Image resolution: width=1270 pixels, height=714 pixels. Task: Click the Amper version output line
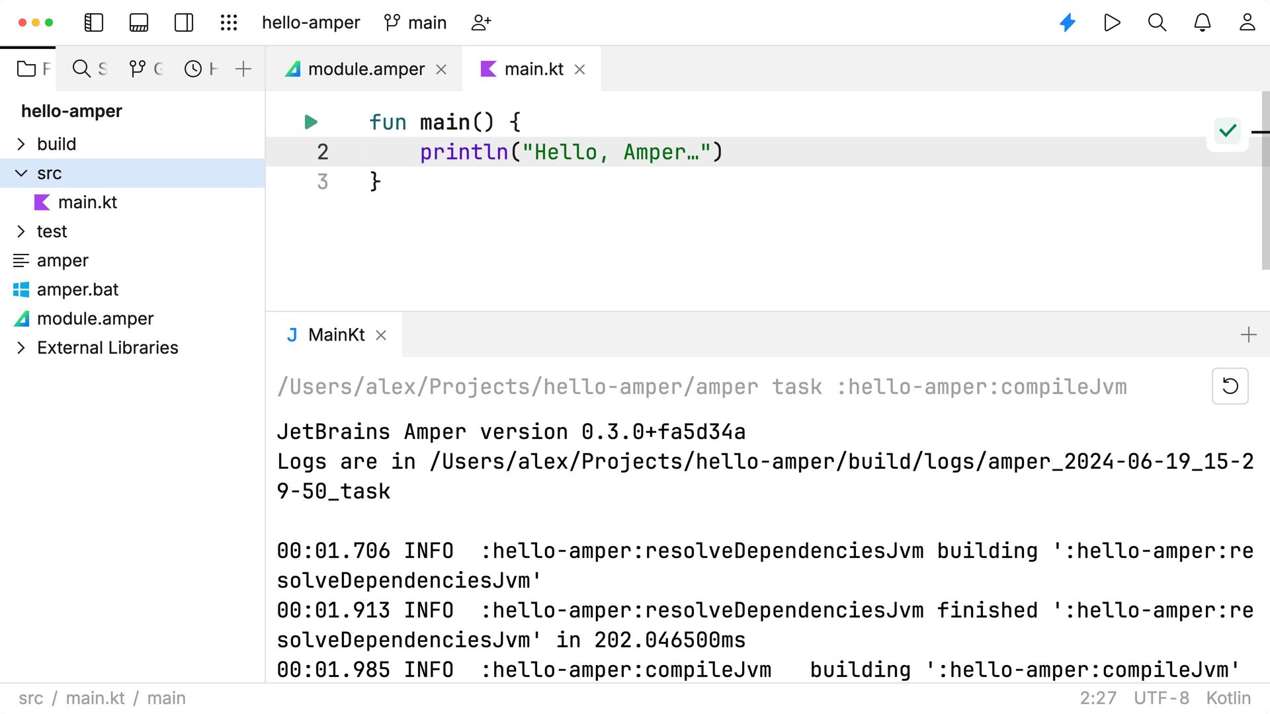511,432
